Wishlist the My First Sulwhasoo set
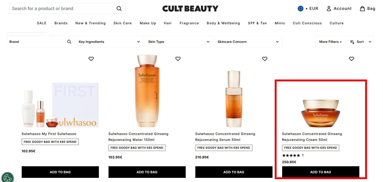The width and height of the screenshot is (383, 182). [91, 59]
